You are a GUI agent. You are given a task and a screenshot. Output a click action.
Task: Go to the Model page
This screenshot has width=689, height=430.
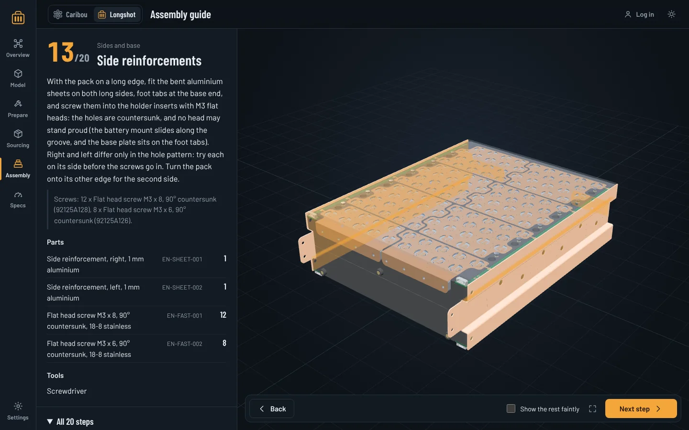(x=18, y=78)
